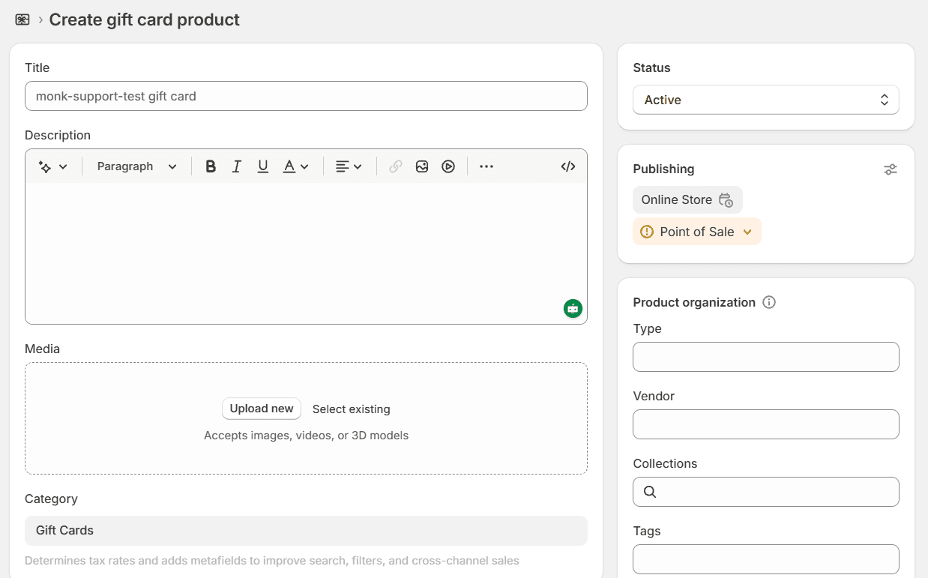
Task: Open the more formatting options ellipsis
Action: [x=486, y=166]
